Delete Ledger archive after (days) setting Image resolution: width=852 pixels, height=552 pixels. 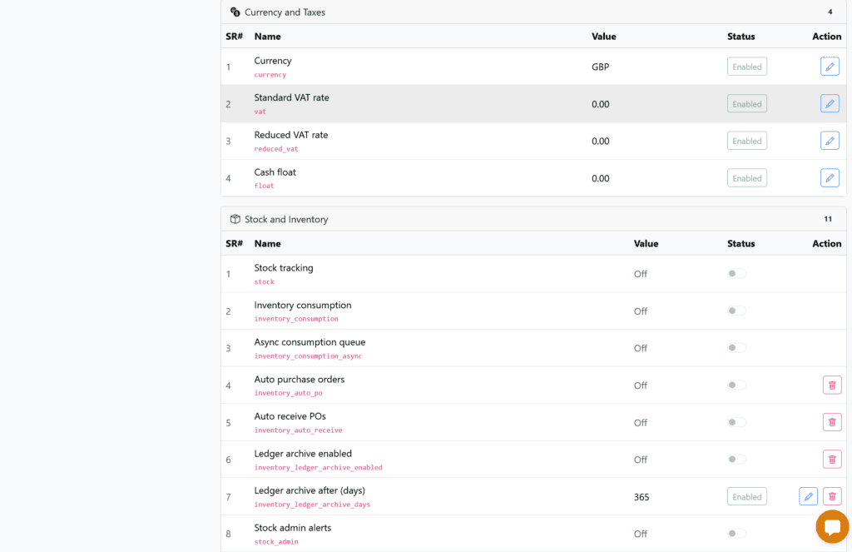832,496
